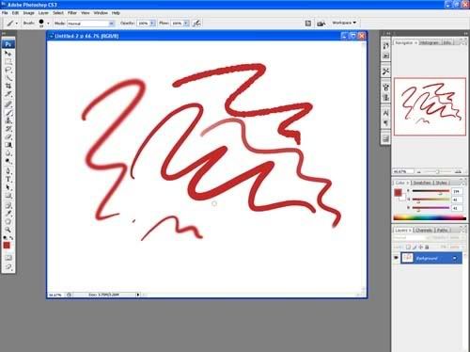Click the foreground color swatch in toolbox

click(7, 246)
